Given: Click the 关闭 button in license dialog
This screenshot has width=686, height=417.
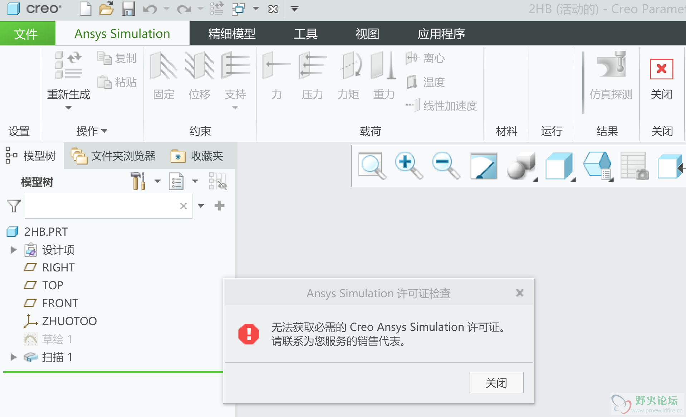Looking at the screenshot, I should click(x=496, y=383).
